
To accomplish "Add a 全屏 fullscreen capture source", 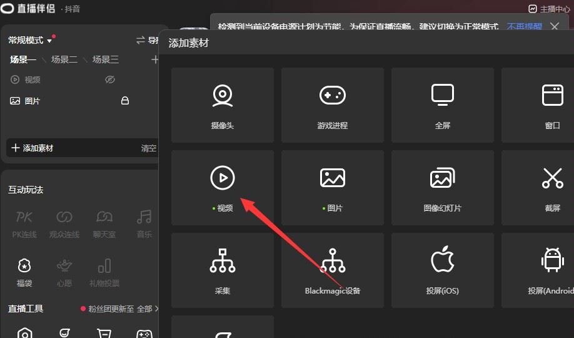I will point(443,105).
